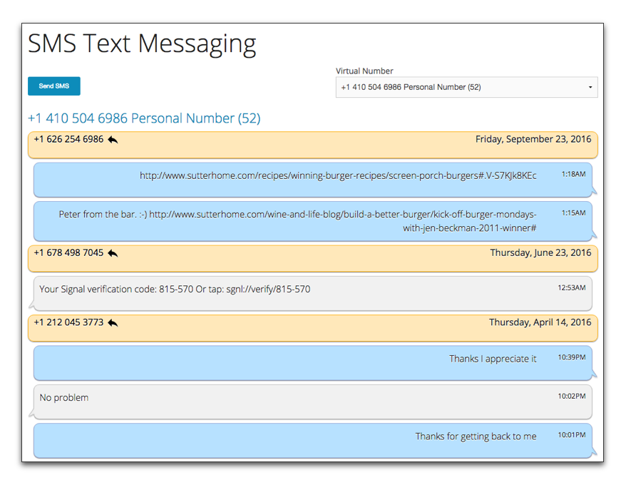Image resolution: width=626 pixels, height=485 pixels.
Task: Click the +1 212 045 3773 phone number
Action: [68, 322]
